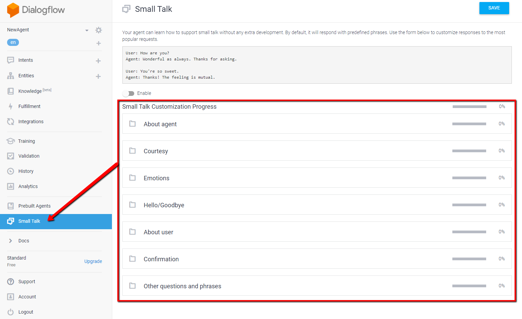Click the Emotions folder icon
The width and height of the screenshot is (522, 319).
click(133, 178)
